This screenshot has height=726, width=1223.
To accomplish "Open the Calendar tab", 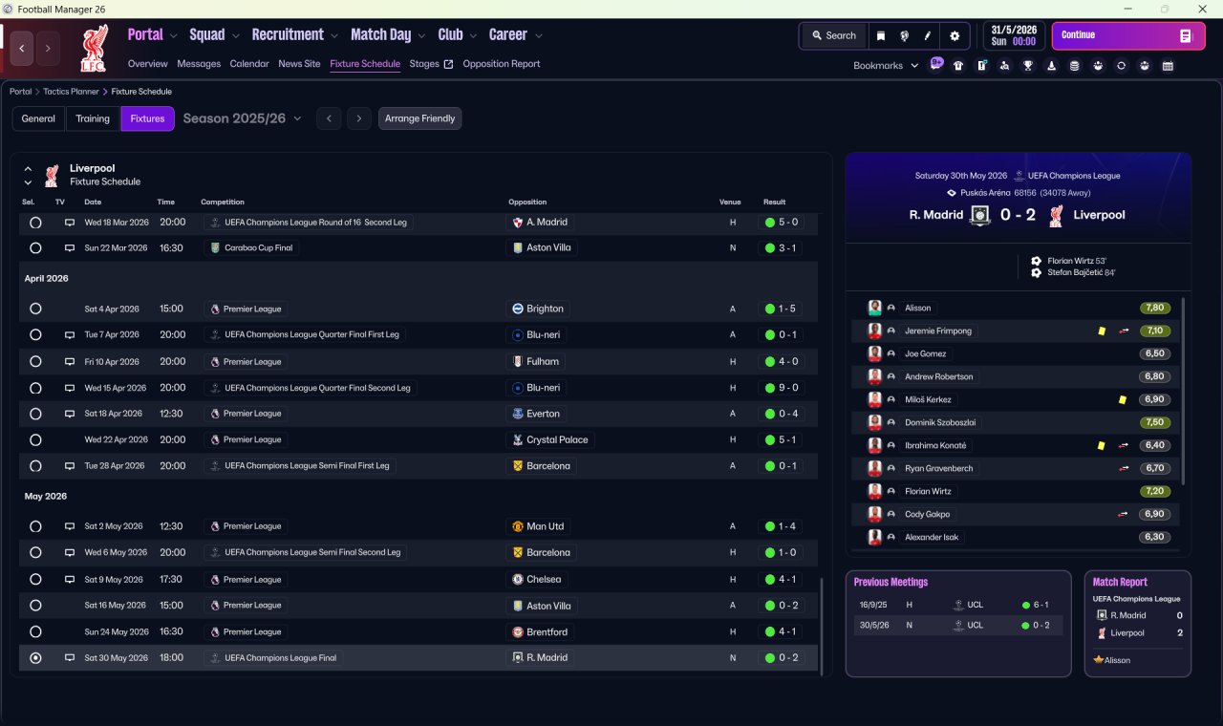I will pyautogui.click(x=249, y=64).
